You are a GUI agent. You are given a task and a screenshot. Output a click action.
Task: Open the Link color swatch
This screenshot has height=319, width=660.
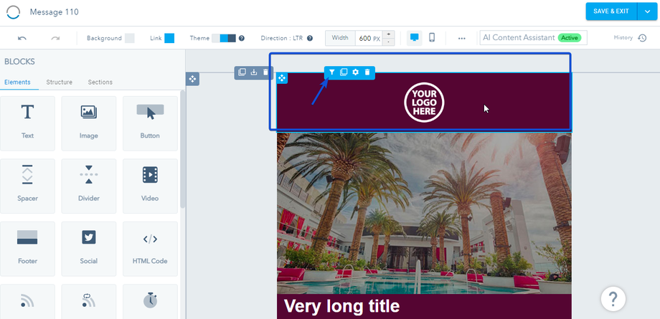pyautogui.click(x=169, y=38)
